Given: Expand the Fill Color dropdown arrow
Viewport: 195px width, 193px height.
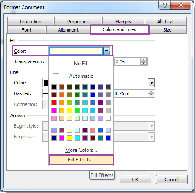Looking at the screenshot, I should click(x=107, y=51).
